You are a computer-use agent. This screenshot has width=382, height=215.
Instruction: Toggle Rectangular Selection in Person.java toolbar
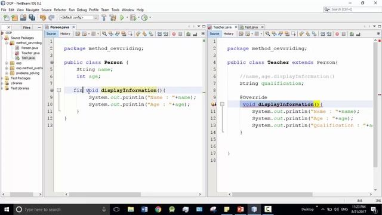point(130,34)
